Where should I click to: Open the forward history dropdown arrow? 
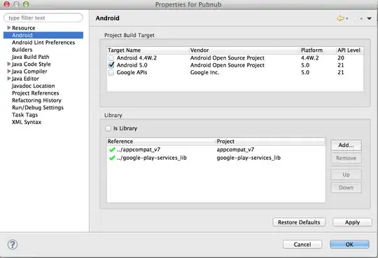coord(361,19)
